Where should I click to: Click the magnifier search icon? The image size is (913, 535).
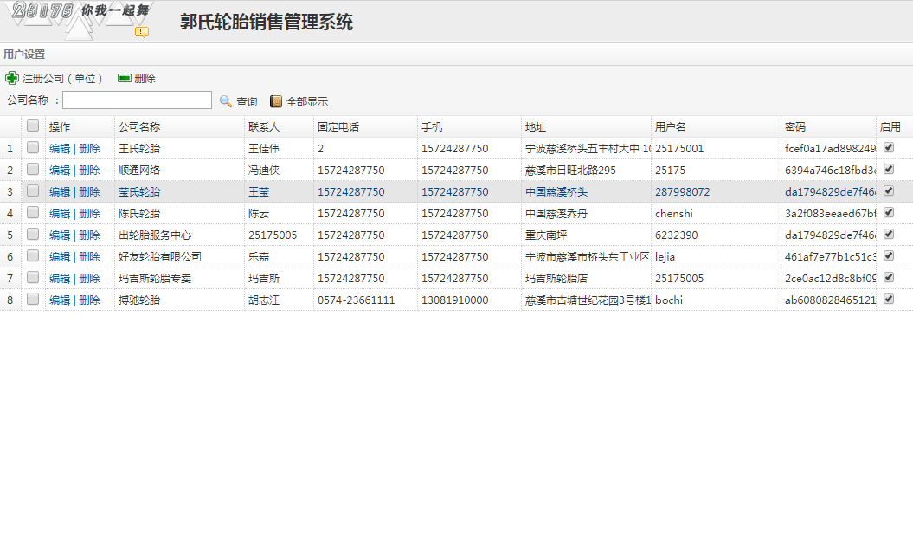[226, 101]
